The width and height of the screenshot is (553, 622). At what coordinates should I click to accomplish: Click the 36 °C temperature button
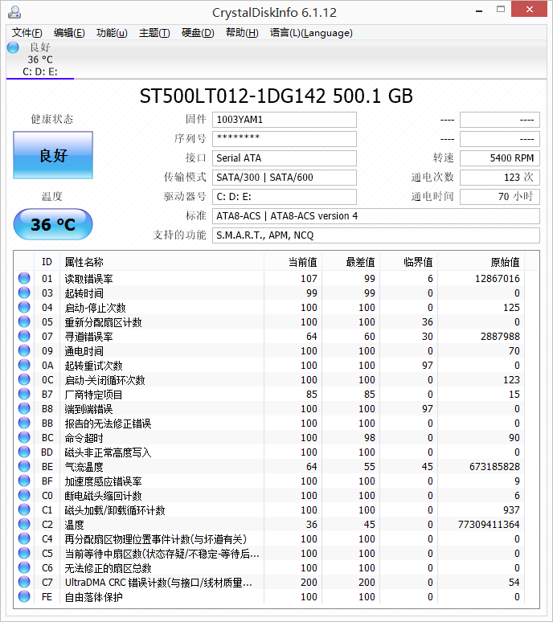pyautogui.click(x=53, y=224)
